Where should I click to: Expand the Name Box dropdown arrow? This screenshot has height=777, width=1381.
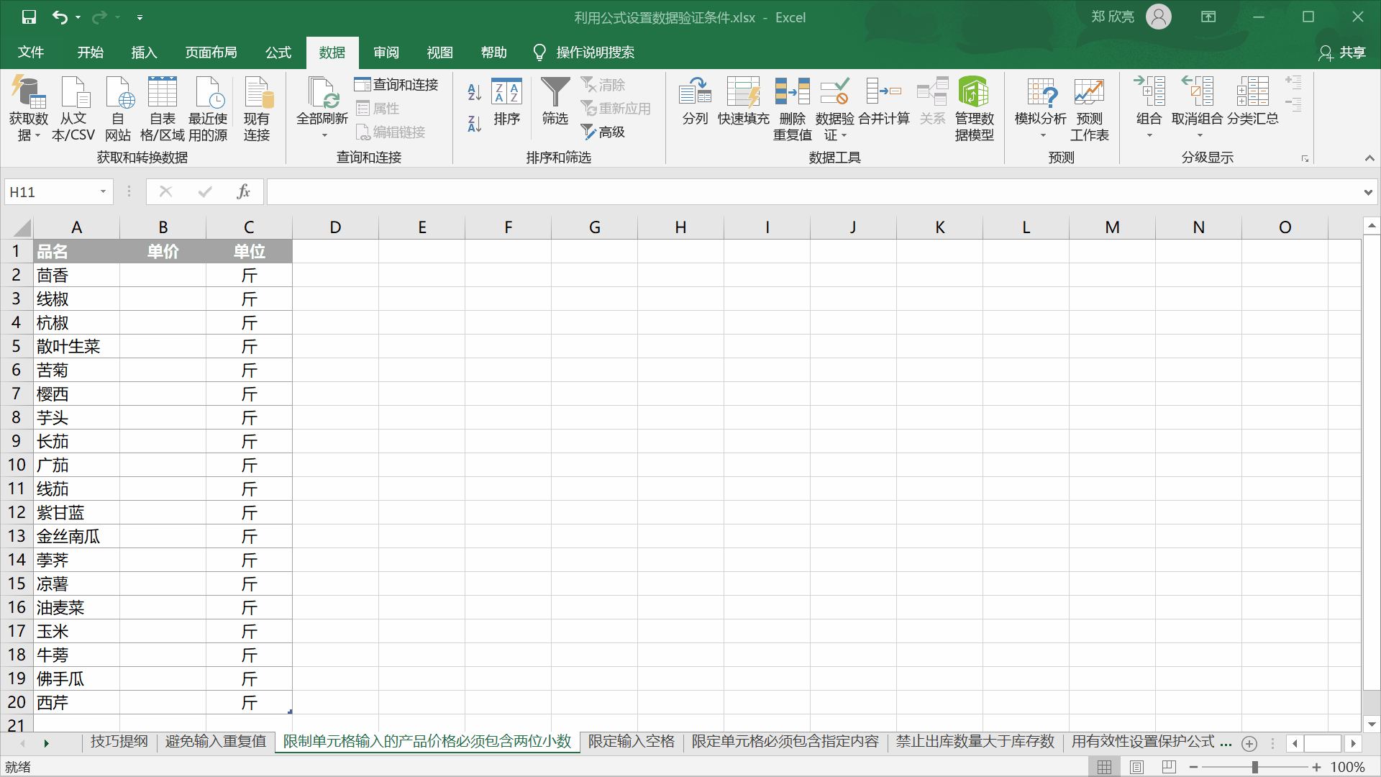point(103,192)
